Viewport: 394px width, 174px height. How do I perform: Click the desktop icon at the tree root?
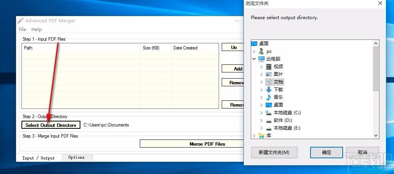254,44
